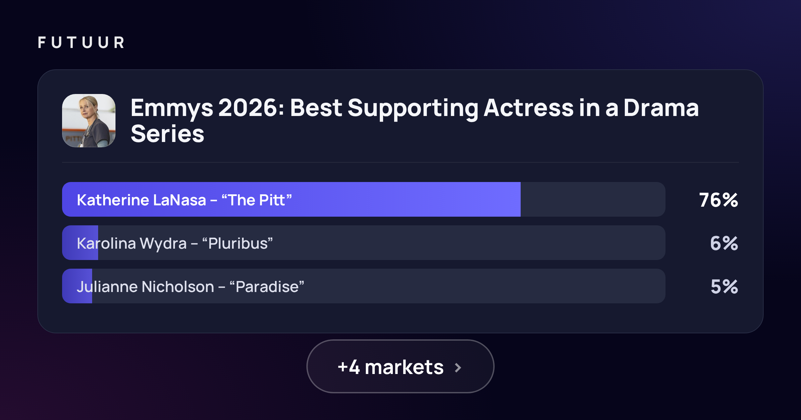Select the Karolina Wydra option
This screenshot has width=801, height=420.
[x=364, y=243]
